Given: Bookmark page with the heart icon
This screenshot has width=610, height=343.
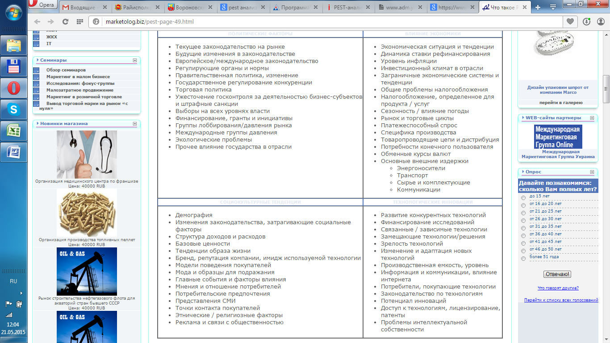Looking at the screenshot, I should pos(570,21).
